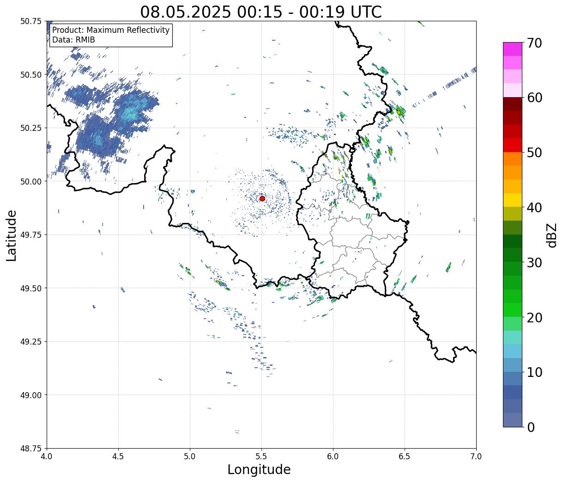The image size is (563, 481).
Task: Click latitude tick label 49.00
Action: pos(31,395)
